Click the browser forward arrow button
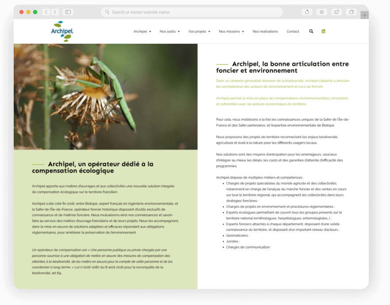Screen dimensions: 390x305 click(55, 12)
